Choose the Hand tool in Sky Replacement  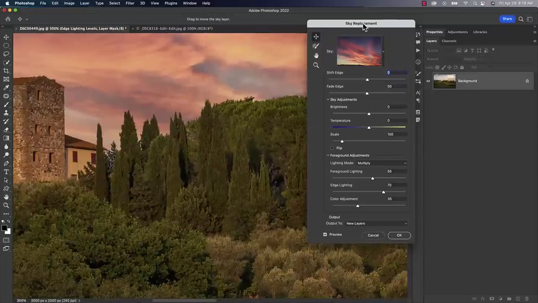click(316, 56)
